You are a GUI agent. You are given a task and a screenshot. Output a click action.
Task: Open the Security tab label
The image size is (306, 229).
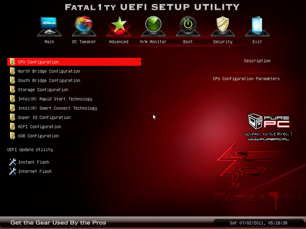point(223,42)
